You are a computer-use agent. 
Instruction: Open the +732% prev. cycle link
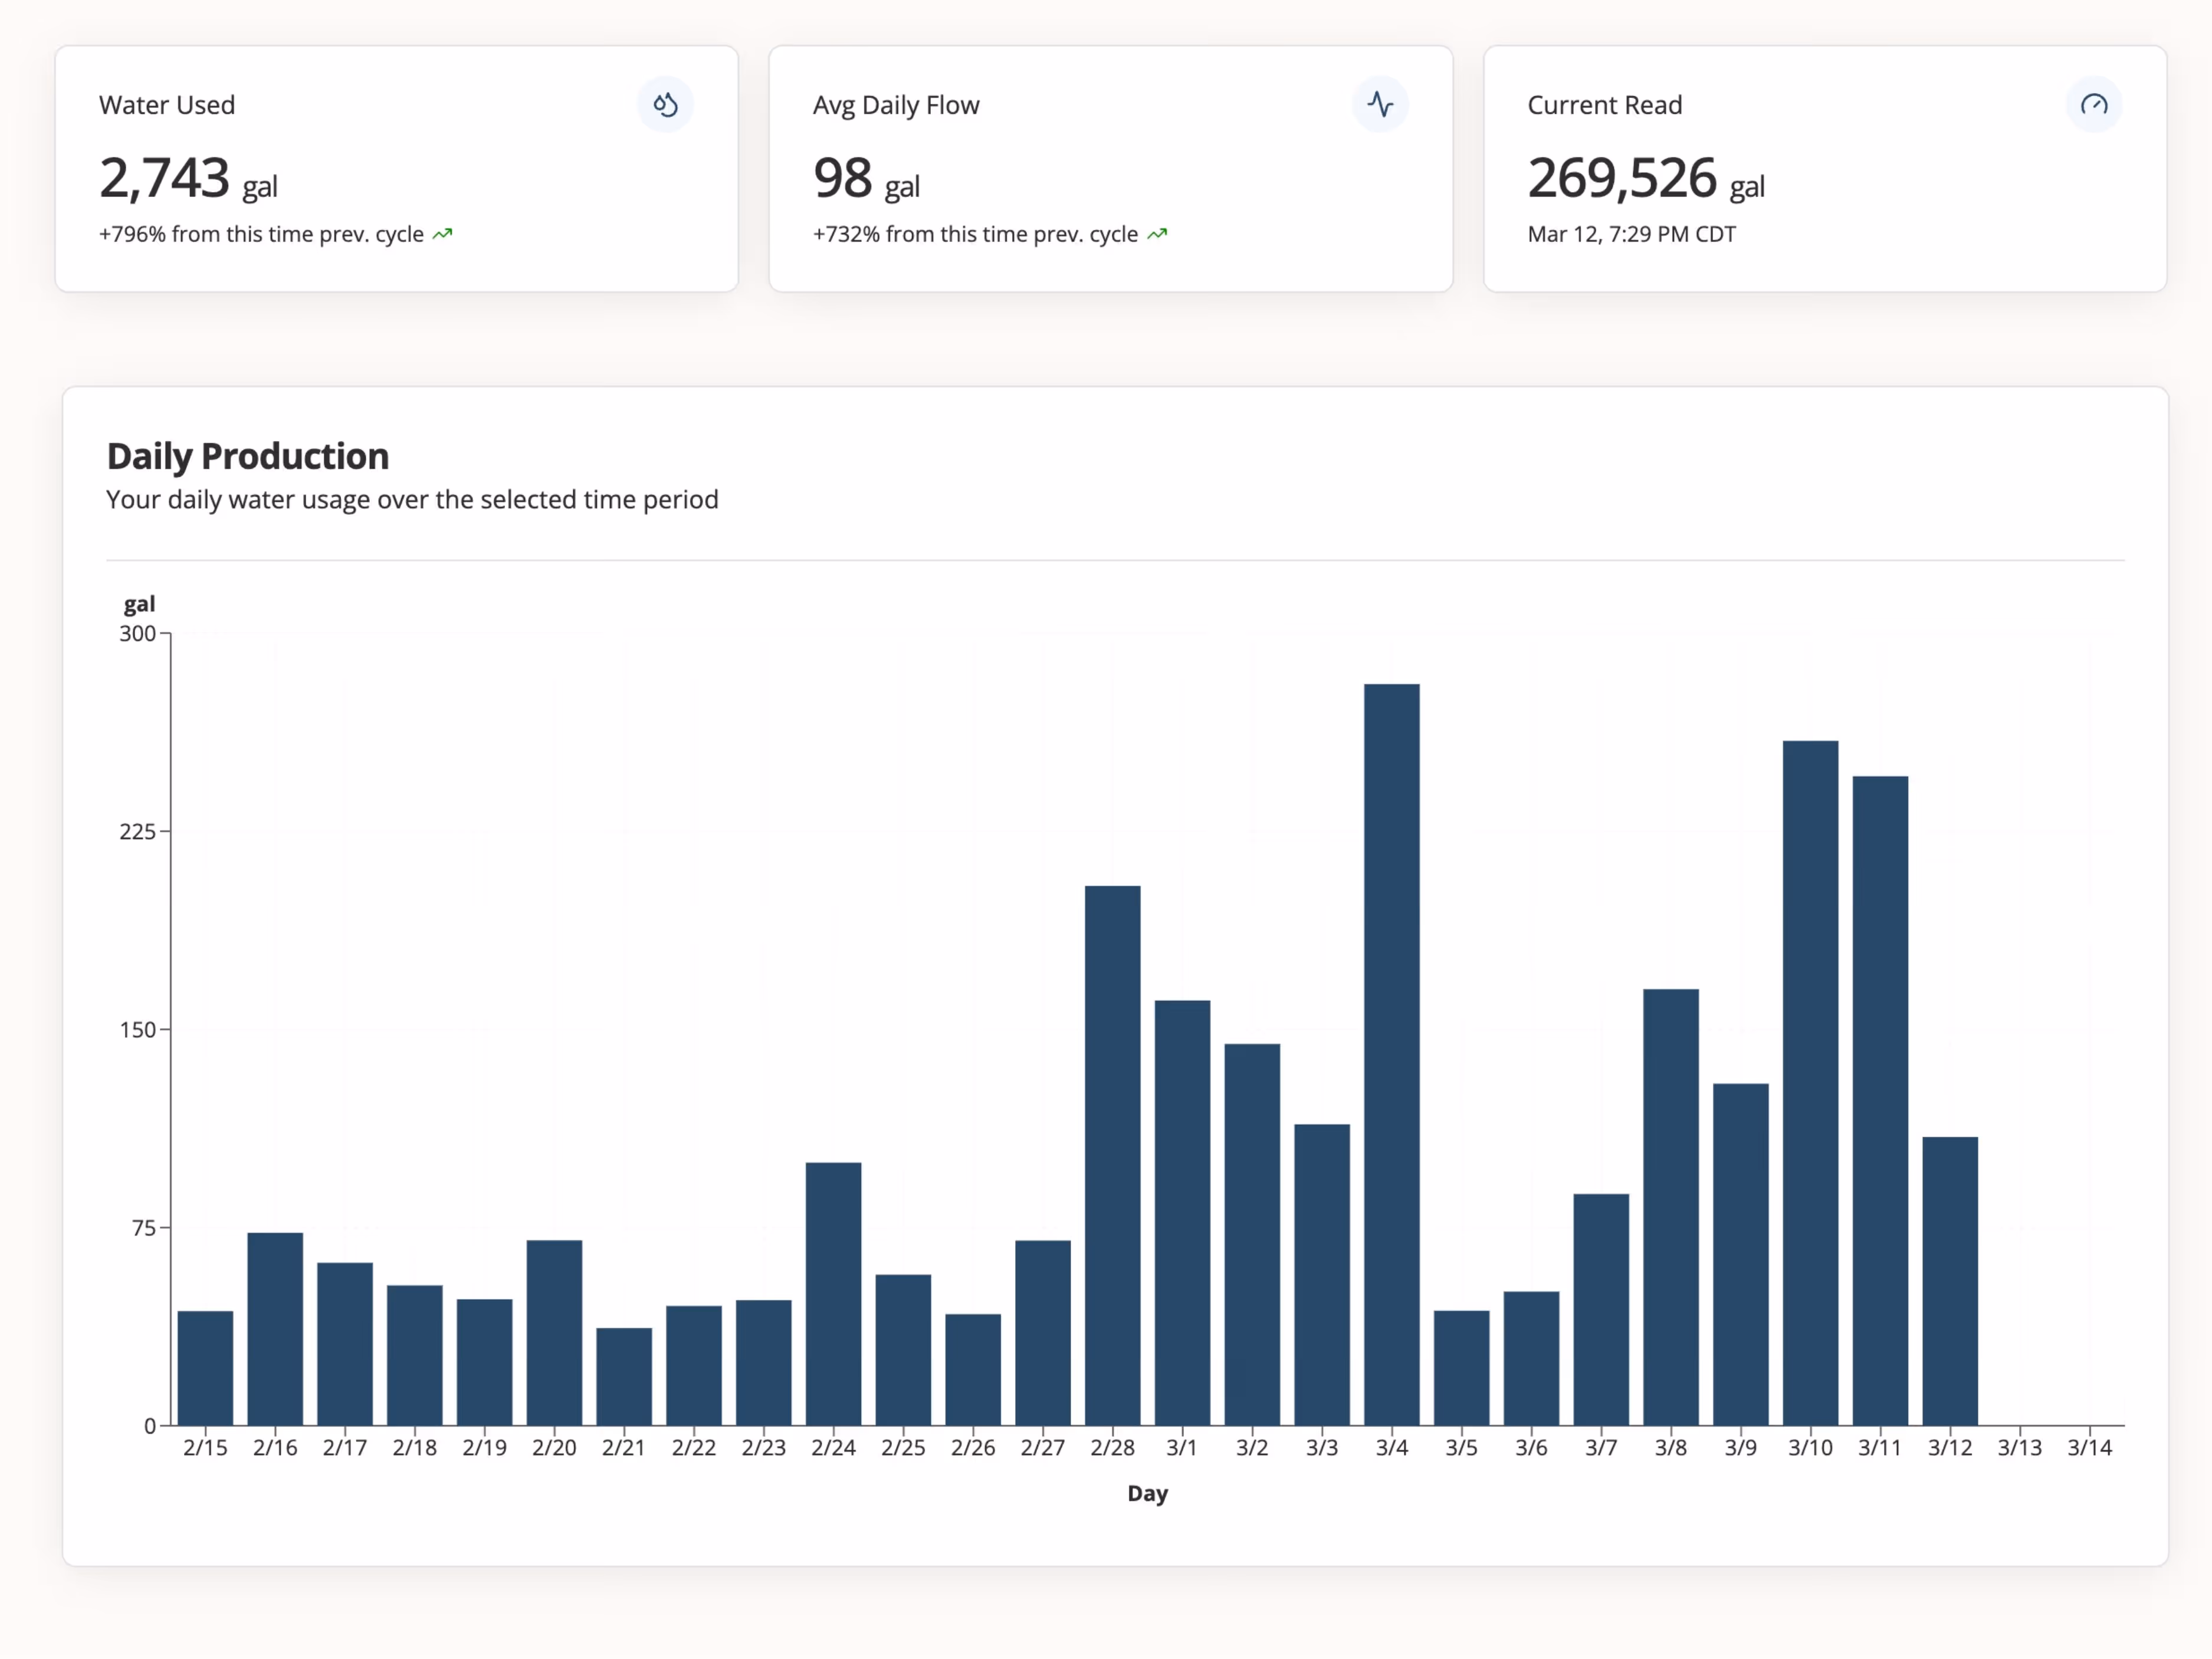click(x=975, y=233)
